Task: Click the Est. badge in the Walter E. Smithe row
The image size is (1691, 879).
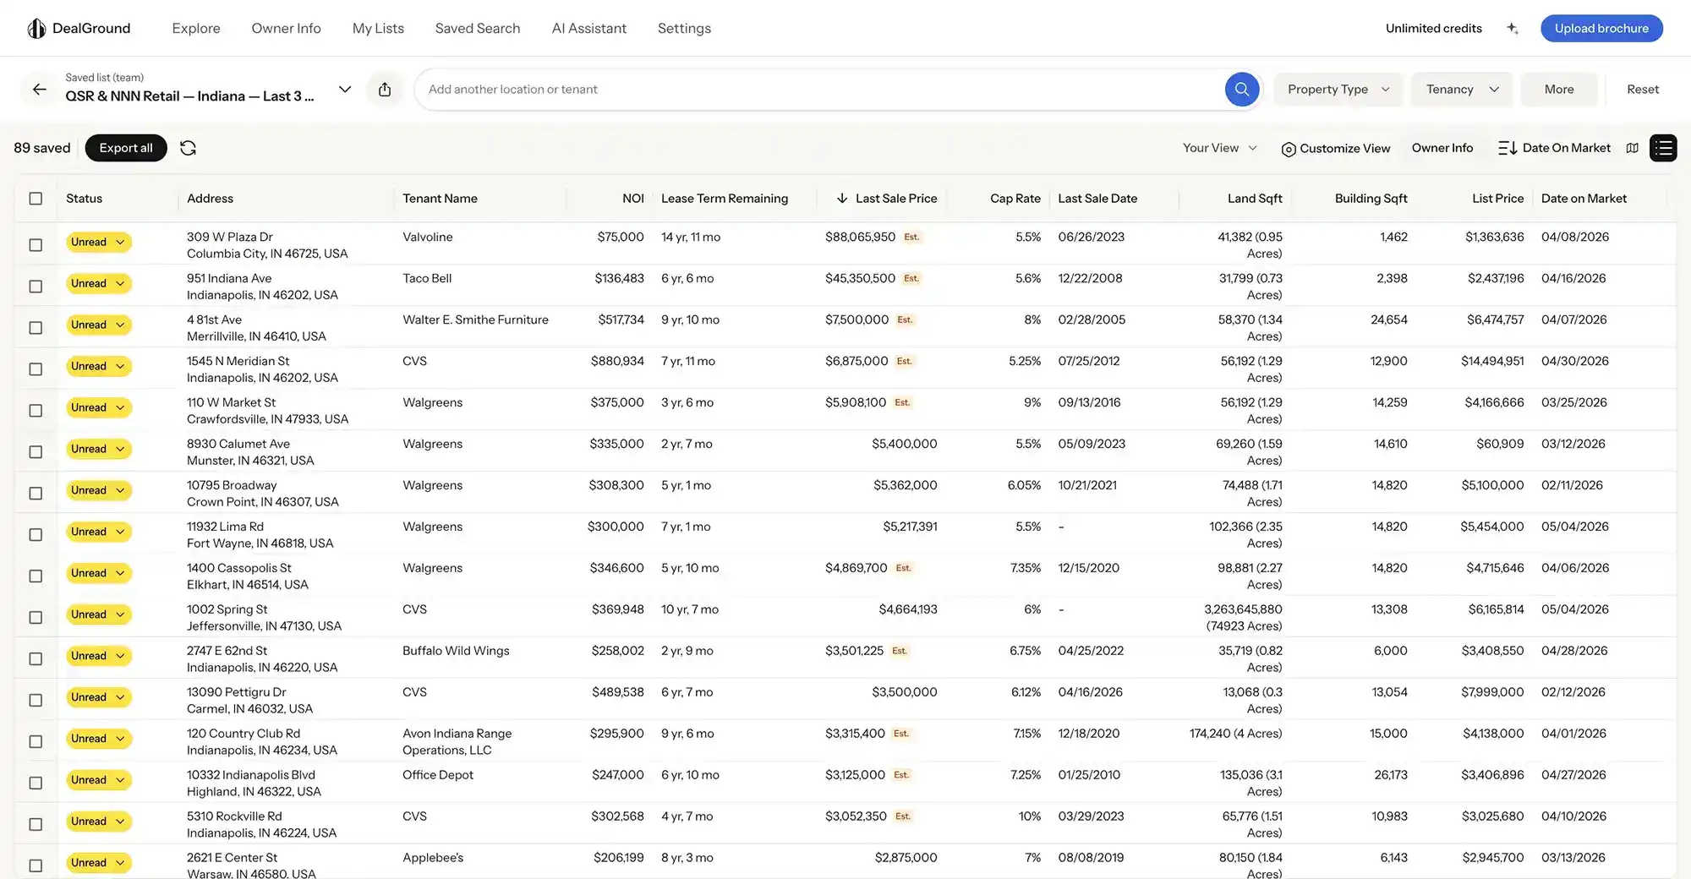Action: point(905,320)
